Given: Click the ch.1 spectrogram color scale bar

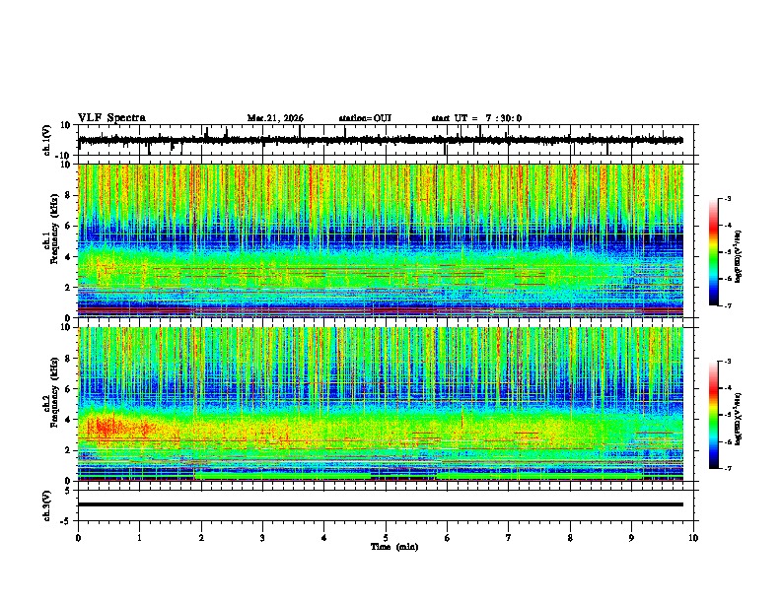Looking at the screenshot, I should pos(714,252).
